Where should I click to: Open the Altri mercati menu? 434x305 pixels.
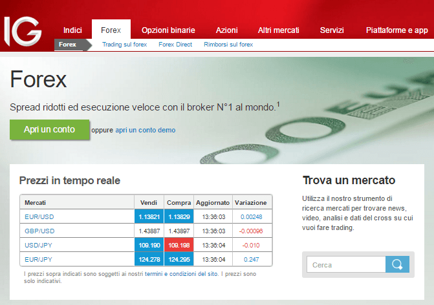279,30
